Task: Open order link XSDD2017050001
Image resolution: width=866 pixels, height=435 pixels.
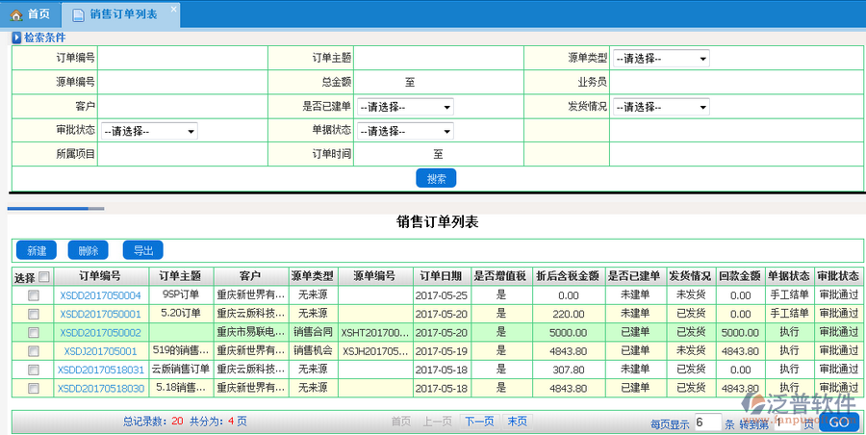Action: [100, 314]
